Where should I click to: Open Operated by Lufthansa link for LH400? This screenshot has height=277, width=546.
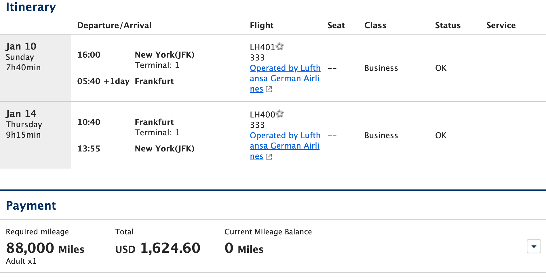coord(285,146)
